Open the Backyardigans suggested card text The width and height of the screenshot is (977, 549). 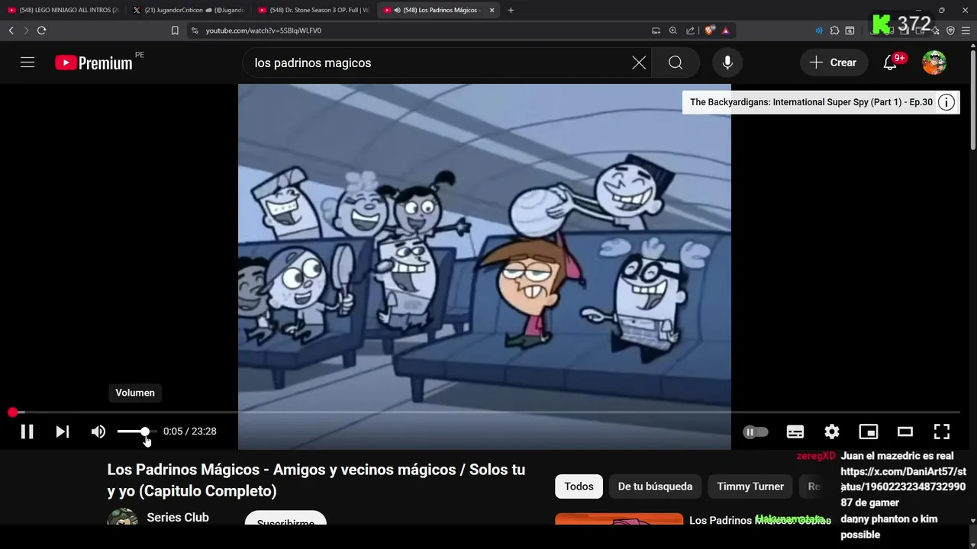pos(811,102)
